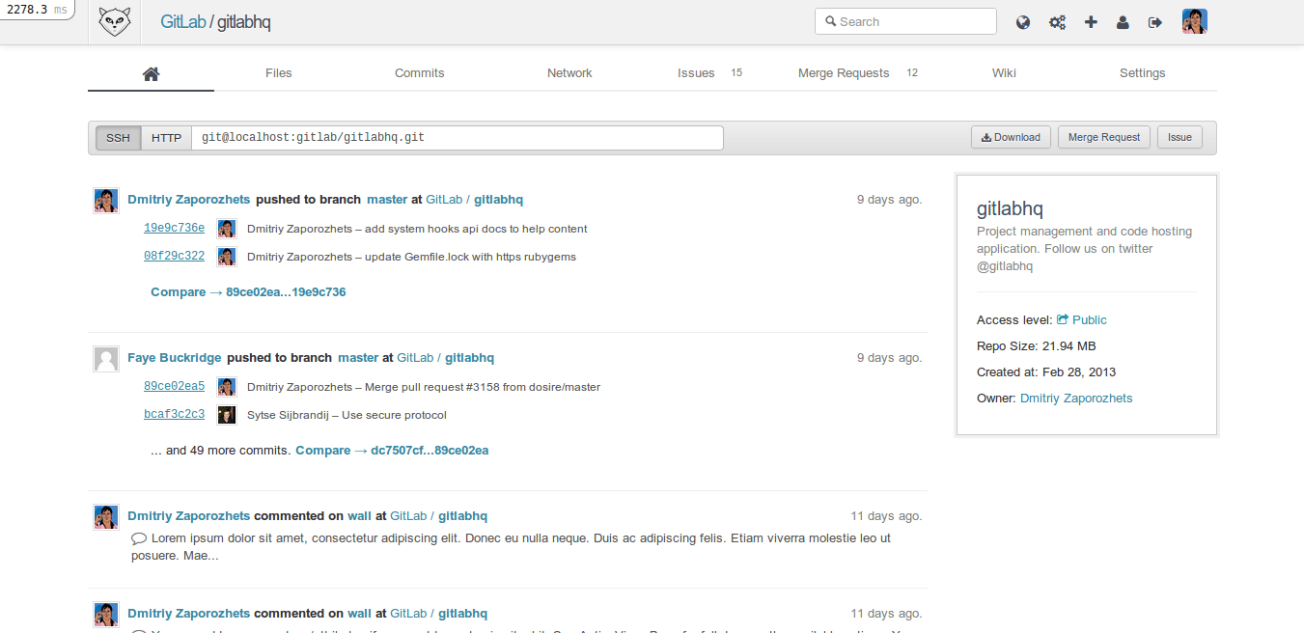Open the admin area with the gears icon
This screenshot has height=633, width=1304.
(x=1057, y=21)
